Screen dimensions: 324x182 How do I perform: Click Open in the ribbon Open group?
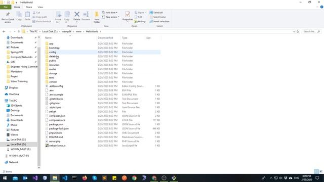(x=140, y=13)
